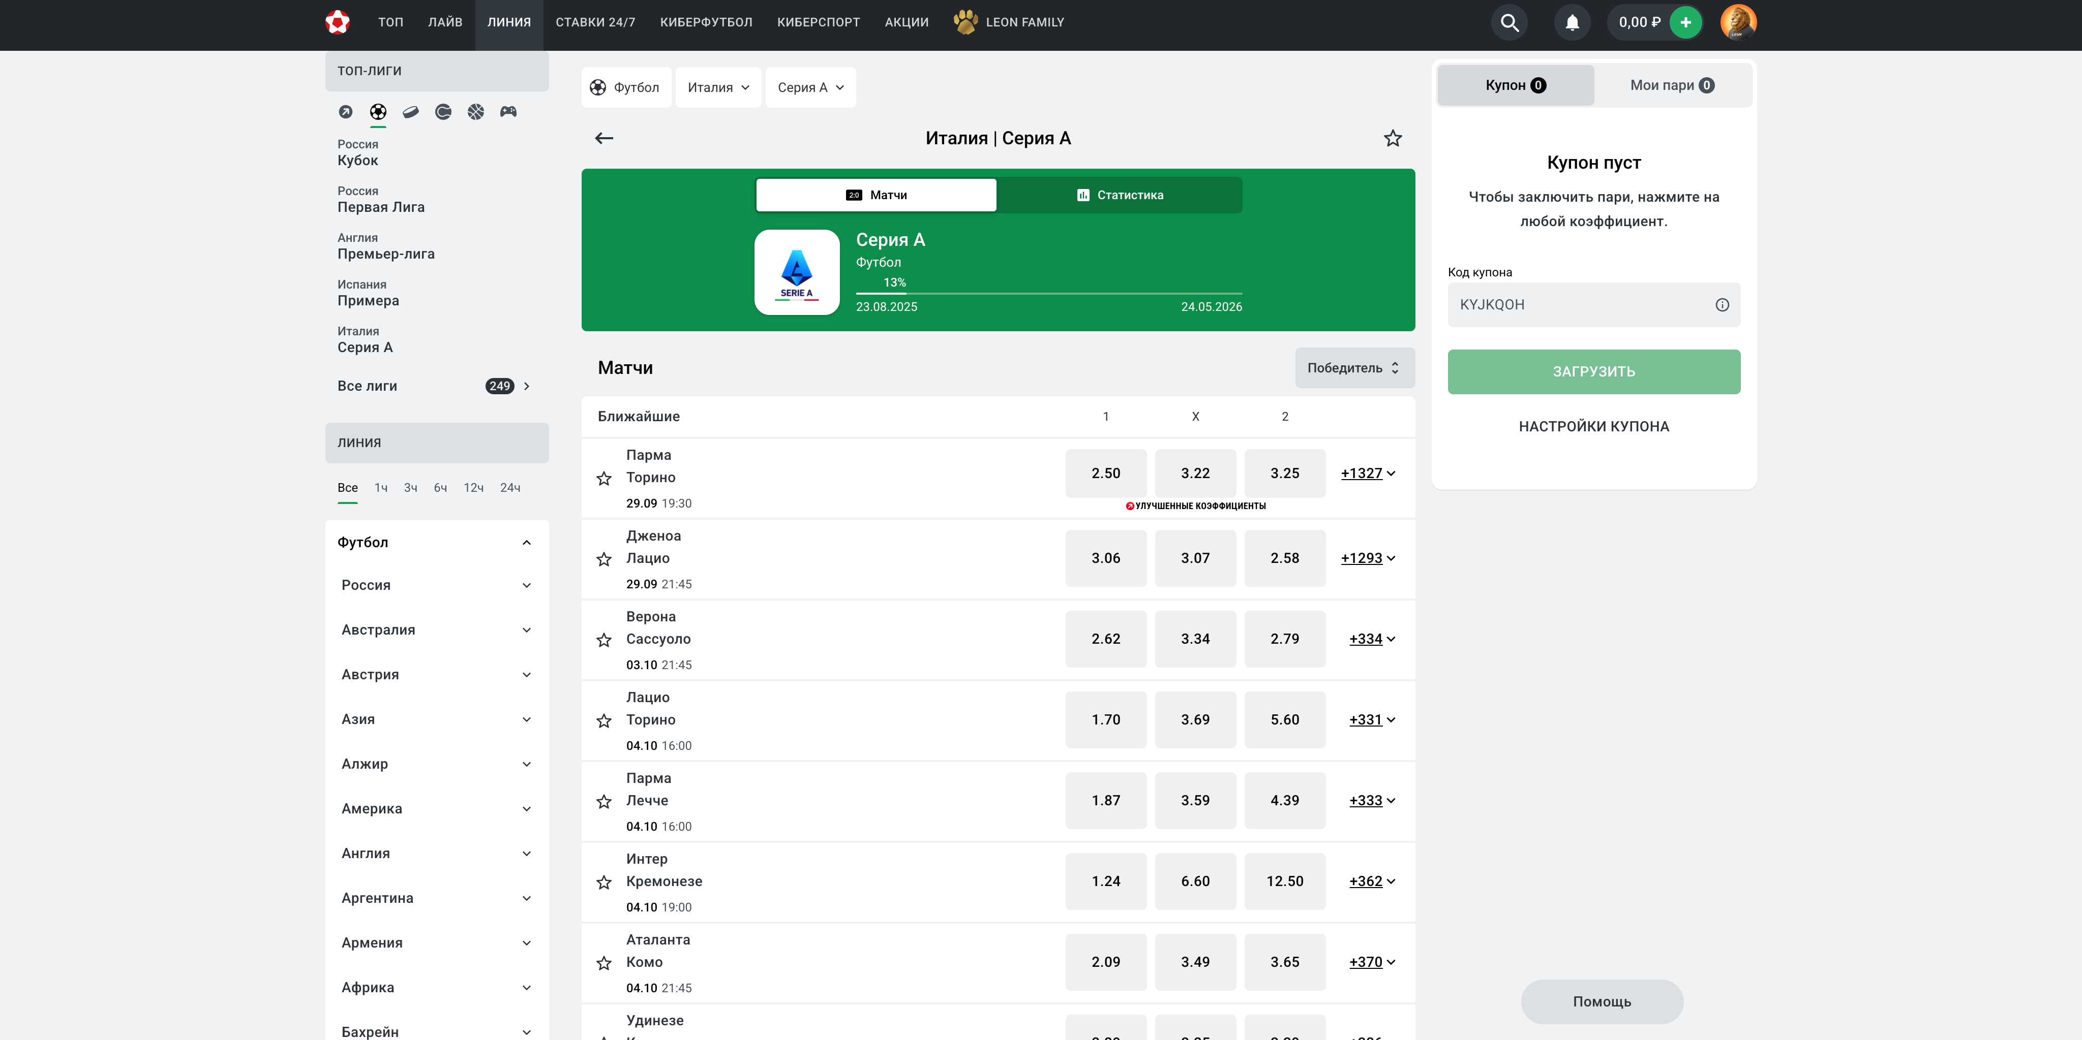Select the hockey puck sport icon
Screen dimensions: 2082x1040
(x=411, y=111)
